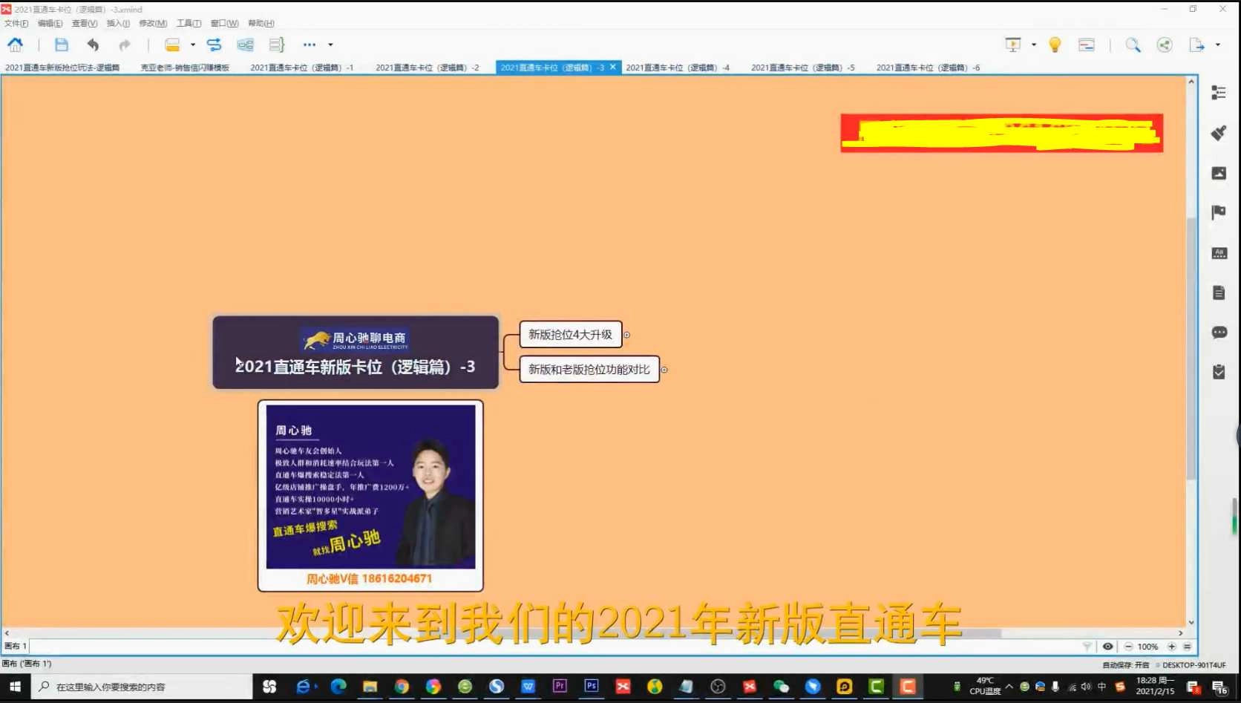Open the Comments bubble icon in the sidebar
The height and width of the screenshot is (703, 1241).
[1218, 333]
